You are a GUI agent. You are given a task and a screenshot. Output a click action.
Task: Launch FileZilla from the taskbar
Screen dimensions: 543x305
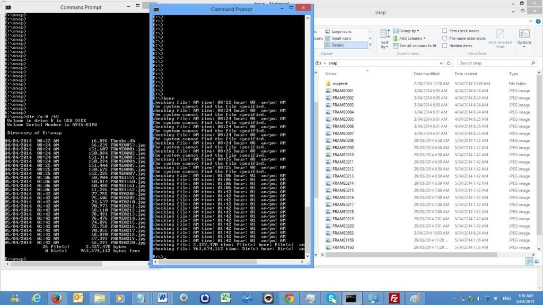tap(393, 298)
